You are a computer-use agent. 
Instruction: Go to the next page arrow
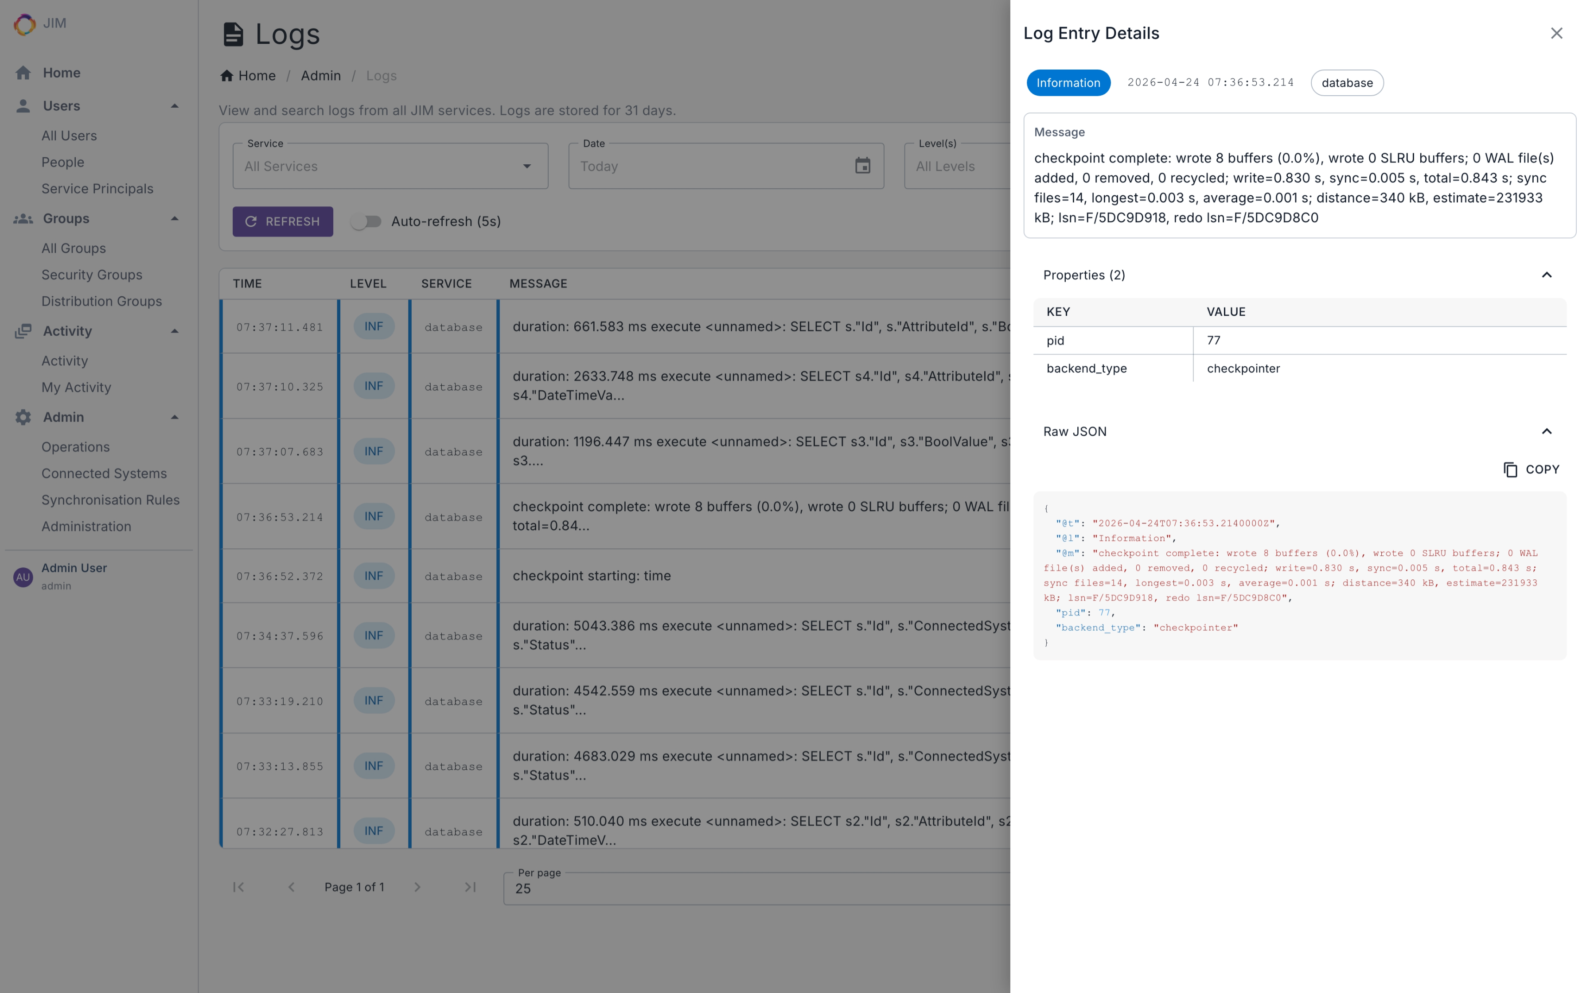[417, 887]
